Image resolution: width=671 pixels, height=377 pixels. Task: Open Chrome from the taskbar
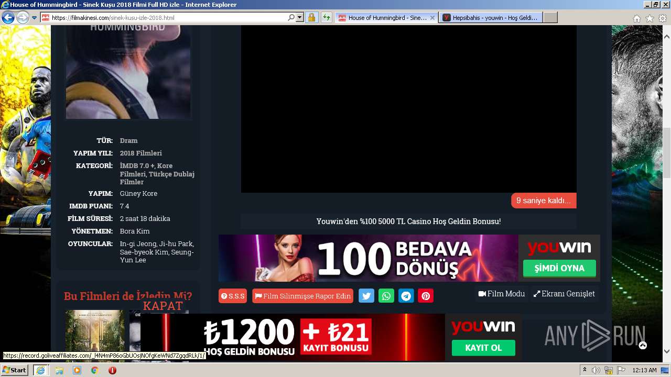[94, 370]
